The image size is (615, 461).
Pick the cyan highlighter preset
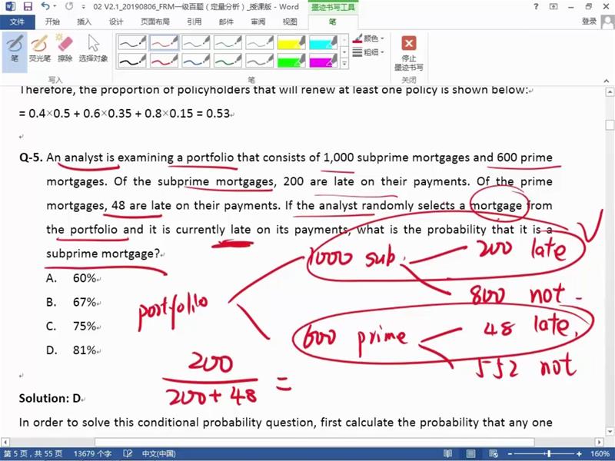tap(323, 43)
